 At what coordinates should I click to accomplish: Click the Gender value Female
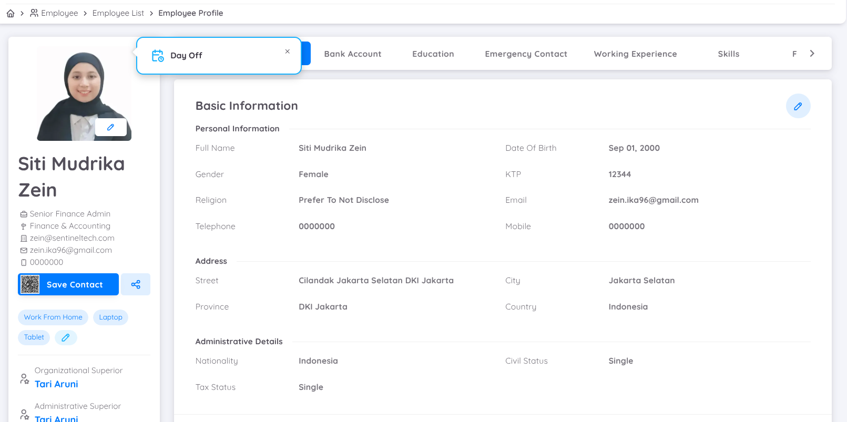(313, 174)
